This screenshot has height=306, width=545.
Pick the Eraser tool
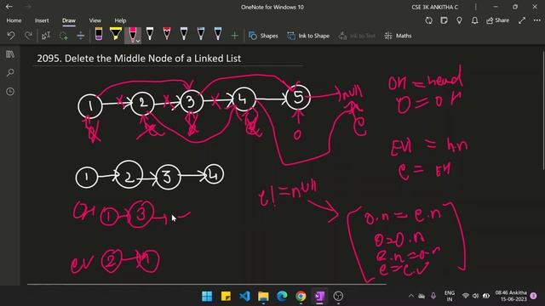coord(99,34)
